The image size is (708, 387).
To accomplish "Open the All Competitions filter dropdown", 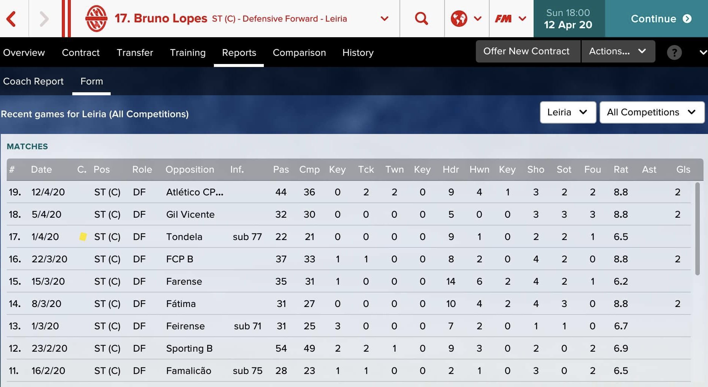I will pyautogui.click(x=652, y=112).
